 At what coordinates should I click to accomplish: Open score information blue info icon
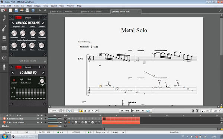tap(33, 10)
